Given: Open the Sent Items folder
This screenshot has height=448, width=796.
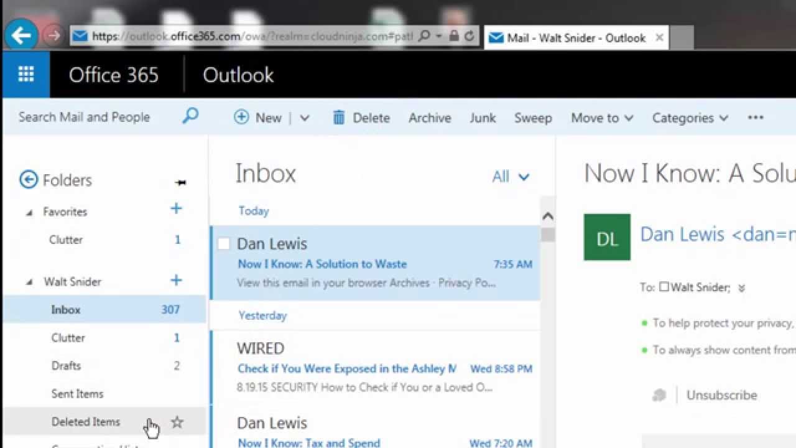Looking at the screenshot, I should click(x=104, y=394).
